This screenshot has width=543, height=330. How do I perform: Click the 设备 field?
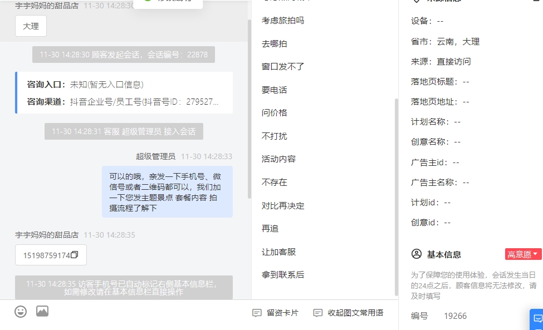pyautogui.click(x=427, y=21)
